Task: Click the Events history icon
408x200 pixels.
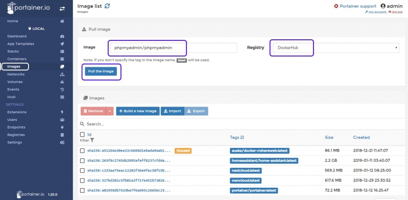Action: click(x=62, y=89)
